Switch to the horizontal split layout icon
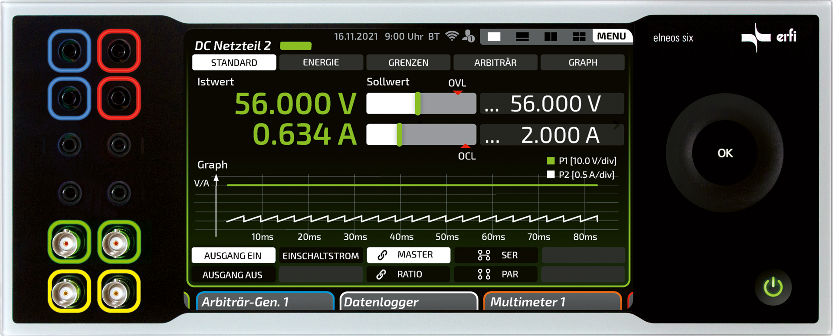This screenshot has height=336, width=833. pyautogui.click(x=522, y=37)
